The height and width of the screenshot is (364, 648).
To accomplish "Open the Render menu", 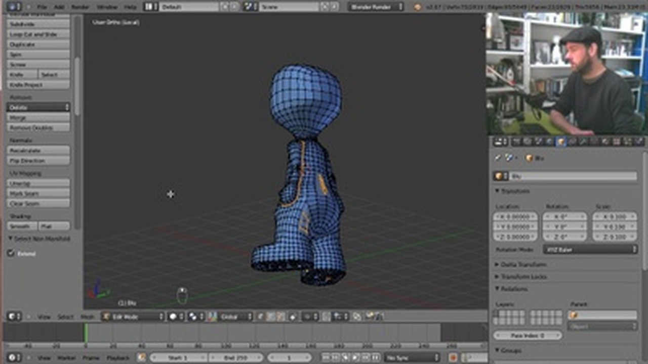I will coord(80,7).
